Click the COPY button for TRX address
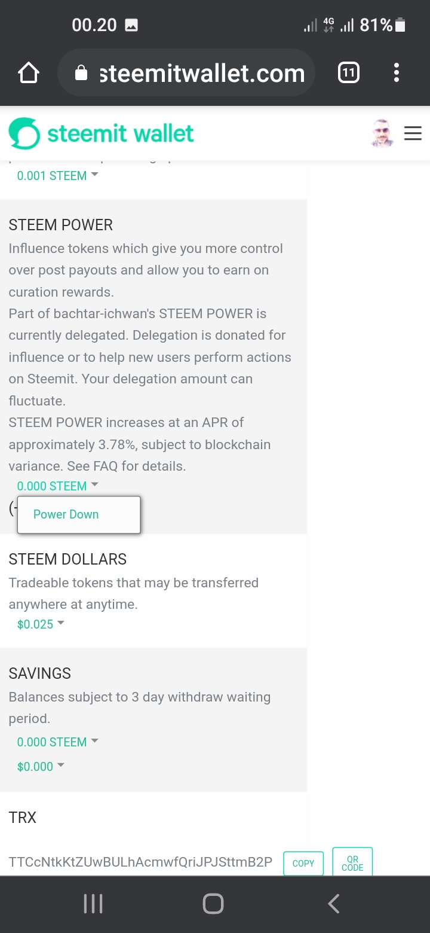 303,863
